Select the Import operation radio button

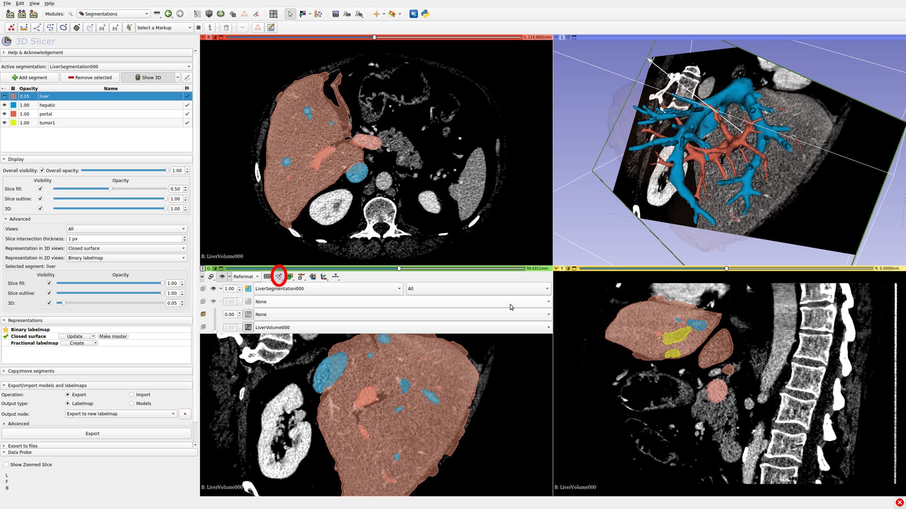point(132,395)
